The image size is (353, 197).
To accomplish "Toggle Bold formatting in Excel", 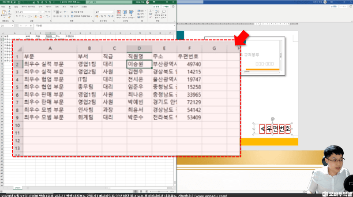I will (x=17, y=16).
